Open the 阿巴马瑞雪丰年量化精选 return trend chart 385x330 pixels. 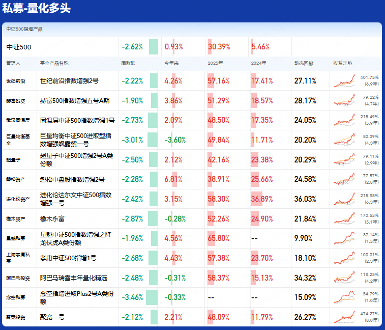(344, 278)
